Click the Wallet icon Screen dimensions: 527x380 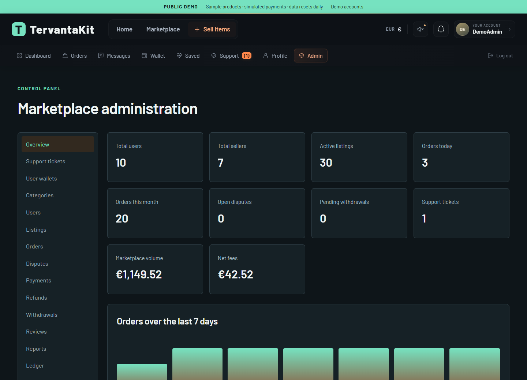pyautogui.click(x=145, y=56)
